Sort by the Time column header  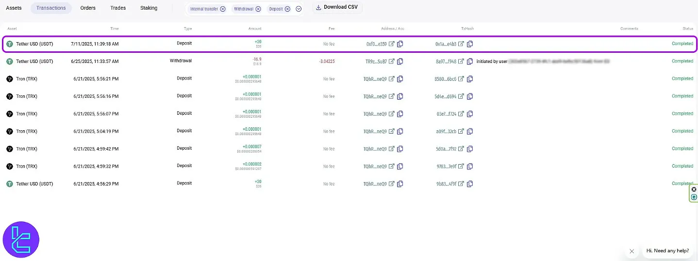point(114,29)
